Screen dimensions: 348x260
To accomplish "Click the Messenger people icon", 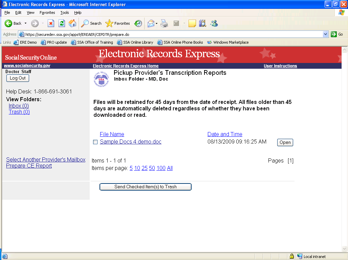I will click(214, 23).
